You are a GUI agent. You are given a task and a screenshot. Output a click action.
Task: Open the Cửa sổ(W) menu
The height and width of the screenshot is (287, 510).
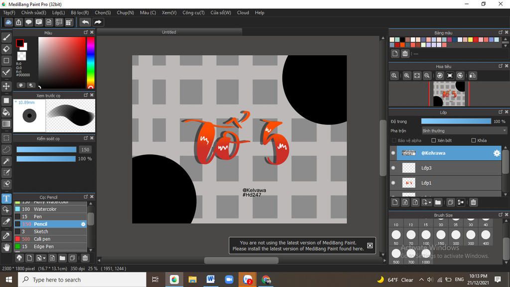221,12
